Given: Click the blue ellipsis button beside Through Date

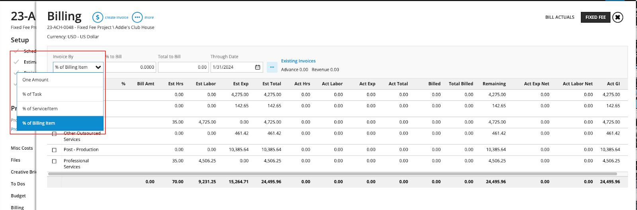Looking at the screenshot, I should (272, 67).
